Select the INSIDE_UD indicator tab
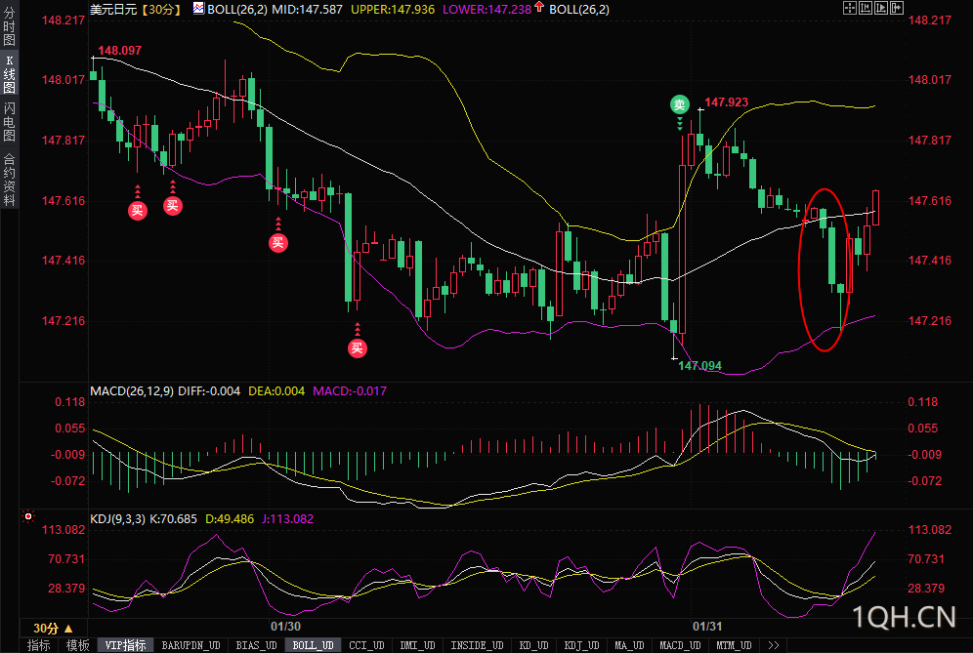Screen dimensions: 973x653 [x=477, y=645]
